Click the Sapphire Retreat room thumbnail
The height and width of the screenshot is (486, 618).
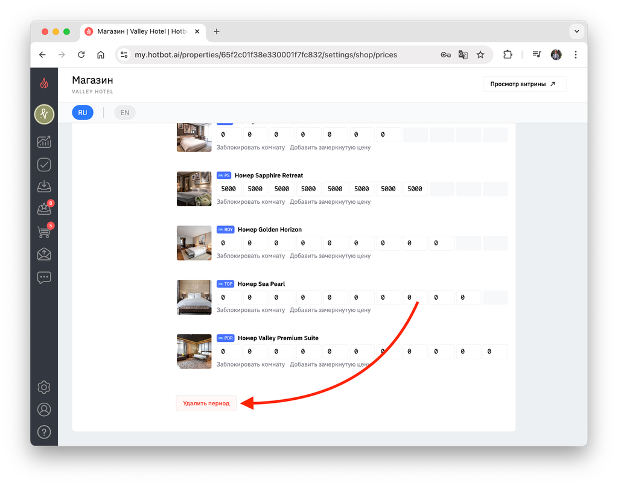[x=194, y=189]
